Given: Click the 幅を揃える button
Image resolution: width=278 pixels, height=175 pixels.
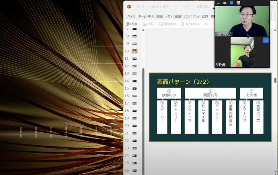Looking at the screenshot, I should [168, 24].
